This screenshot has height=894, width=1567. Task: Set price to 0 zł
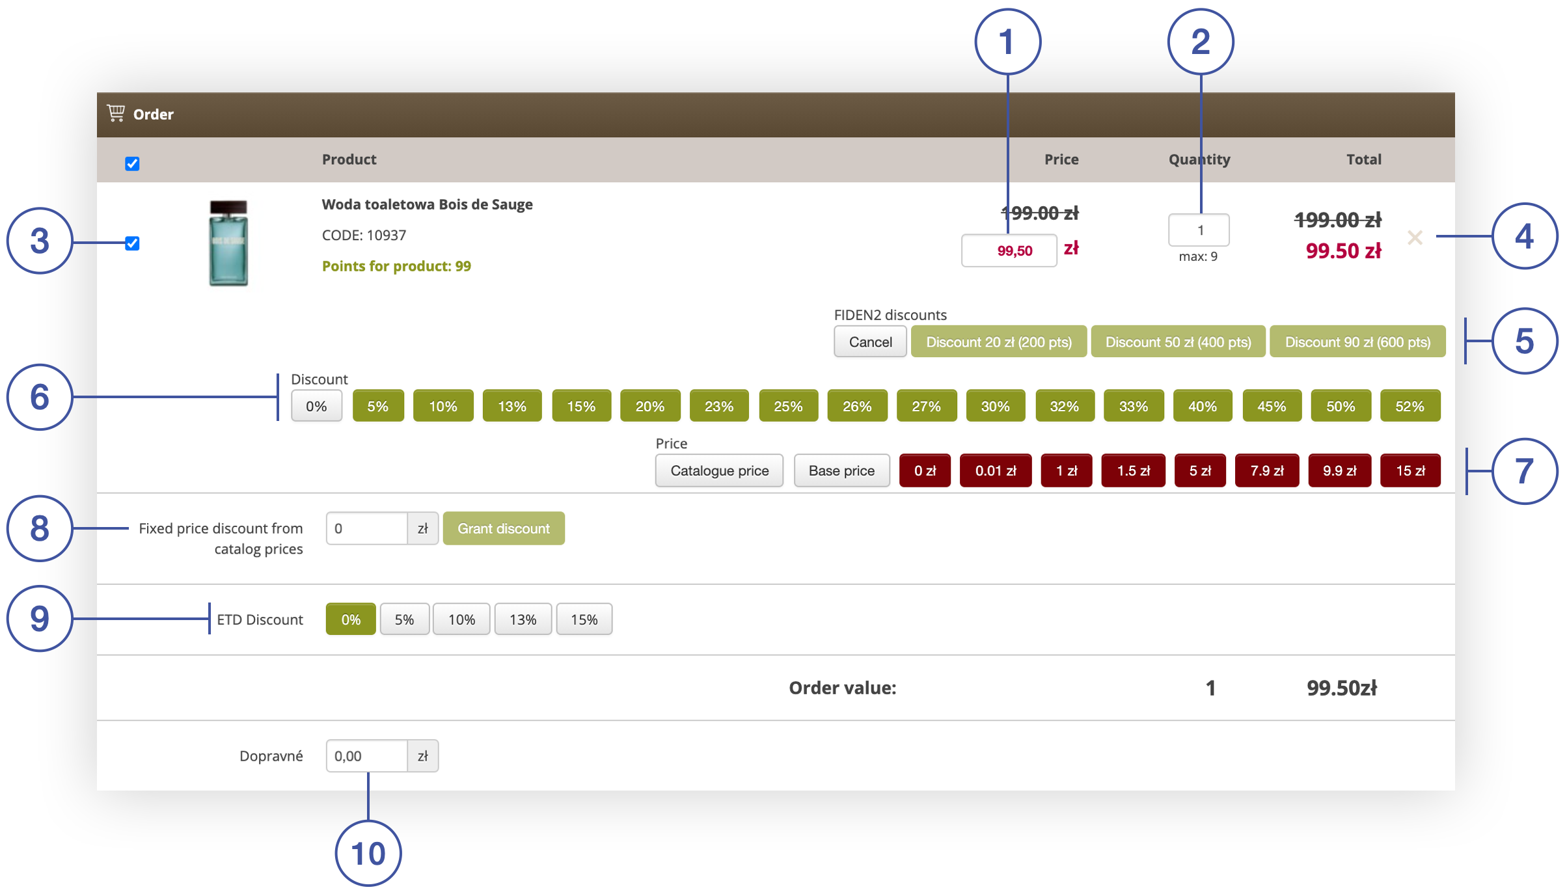(x=925, y=470)
